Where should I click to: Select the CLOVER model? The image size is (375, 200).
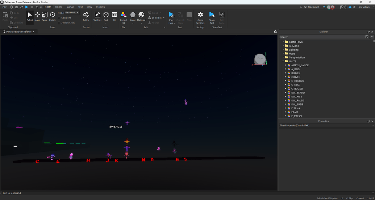296,77
